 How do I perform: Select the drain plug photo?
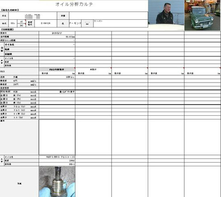(x=57, y=181)
